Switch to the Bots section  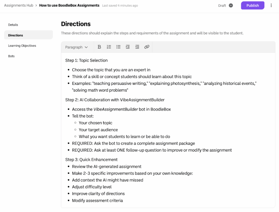(11, 56)
